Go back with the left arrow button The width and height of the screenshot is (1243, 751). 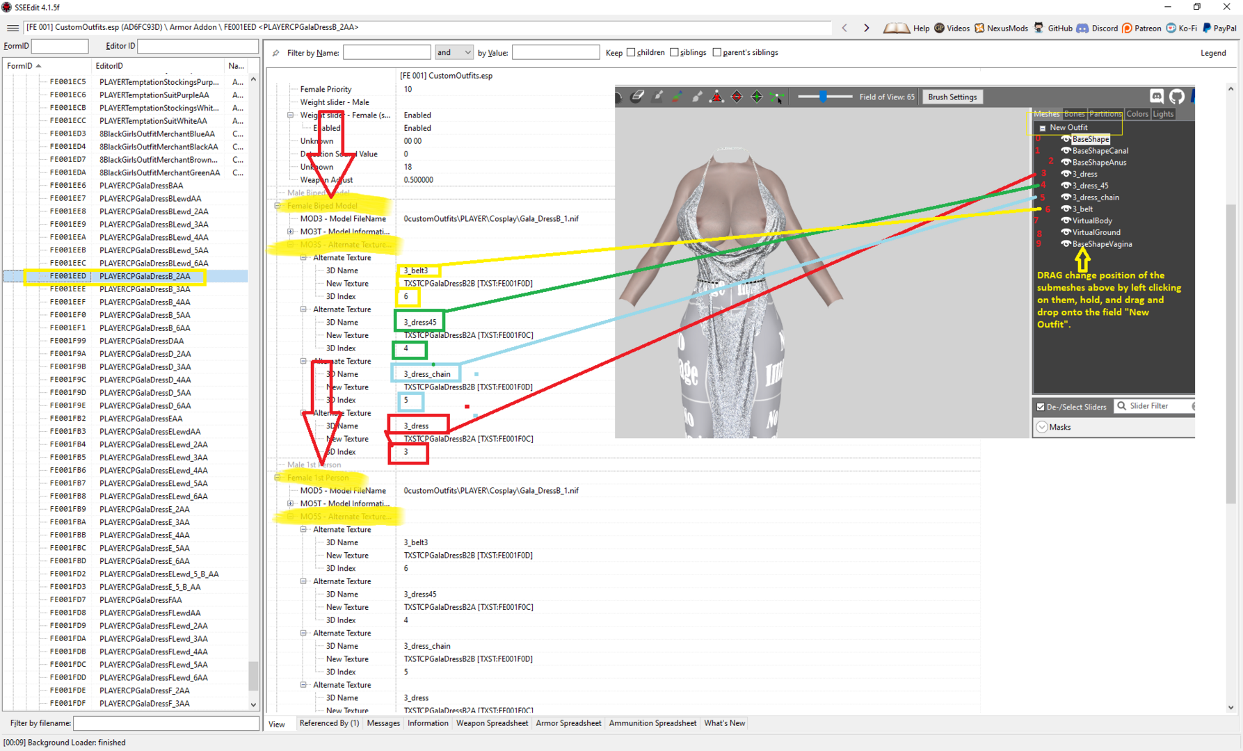coord(844,28)
